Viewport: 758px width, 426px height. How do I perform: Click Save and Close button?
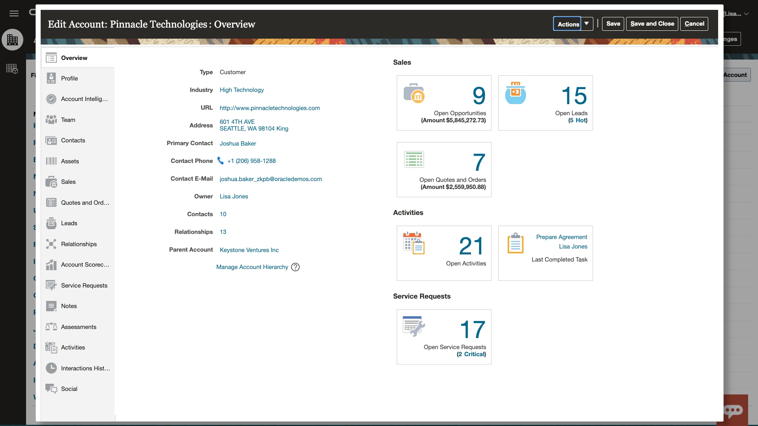click(652, 23)
